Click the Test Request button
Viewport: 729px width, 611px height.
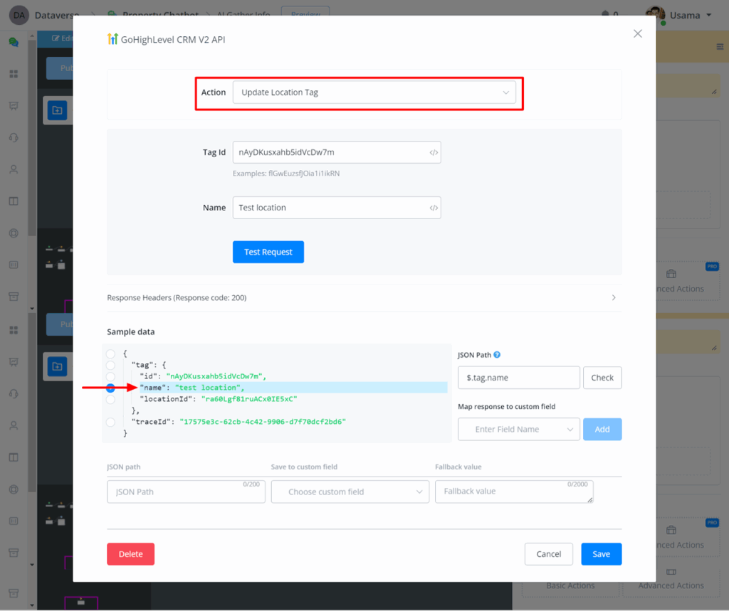pos(268,253)
